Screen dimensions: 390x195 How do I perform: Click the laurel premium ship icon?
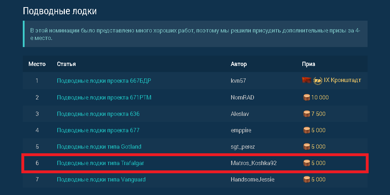coord(318,81)
